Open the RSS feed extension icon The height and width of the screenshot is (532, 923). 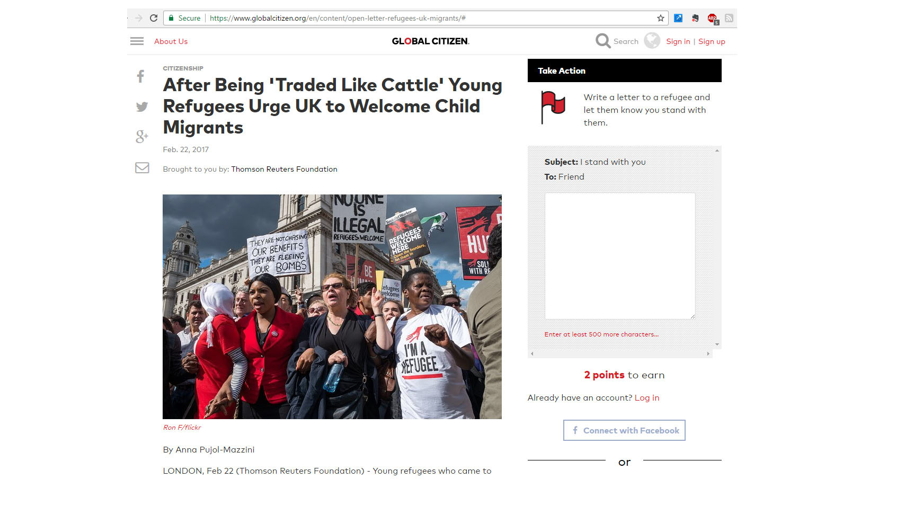[x=729, y=18]
